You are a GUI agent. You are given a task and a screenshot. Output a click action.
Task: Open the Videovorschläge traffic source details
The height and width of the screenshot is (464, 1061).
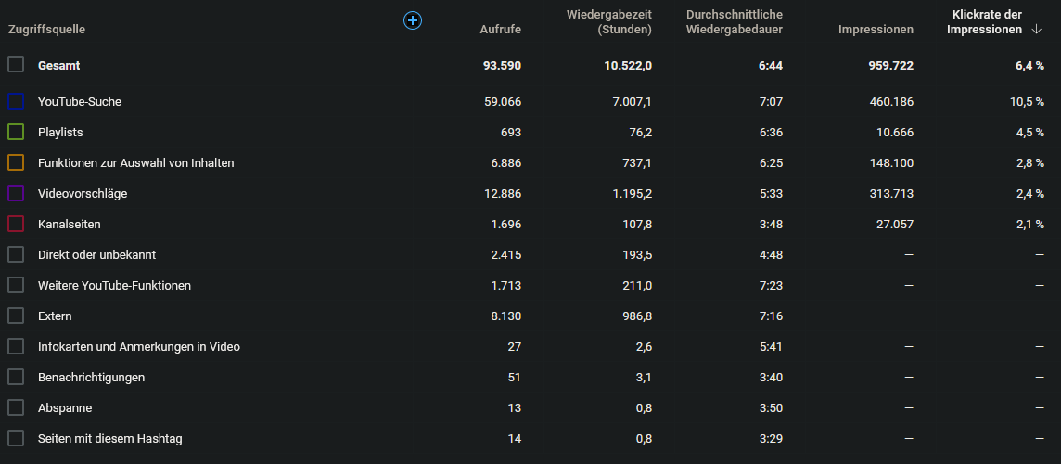(x=83, y=193)
